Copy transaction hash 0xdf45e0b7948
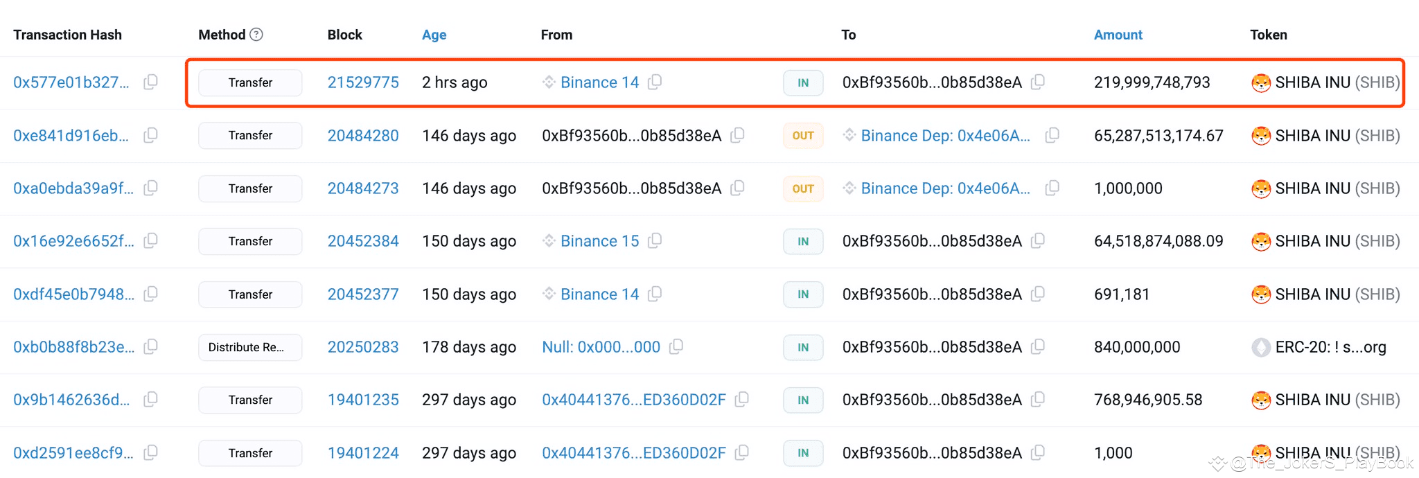1419x478 pixels. [x=150, y=294]
